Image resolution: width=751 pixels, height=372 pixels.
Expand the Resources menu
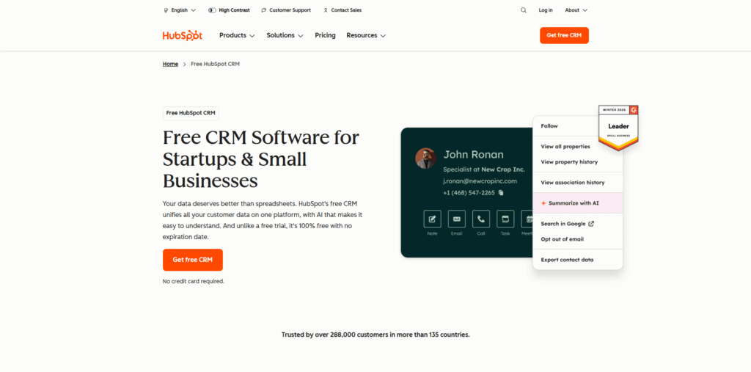tap(366, 35)
